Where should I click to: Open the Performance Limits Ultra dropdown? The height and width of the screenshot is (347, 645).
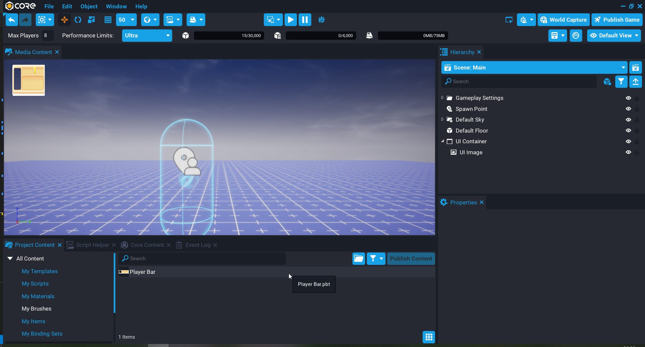click(x=147, y=36)
